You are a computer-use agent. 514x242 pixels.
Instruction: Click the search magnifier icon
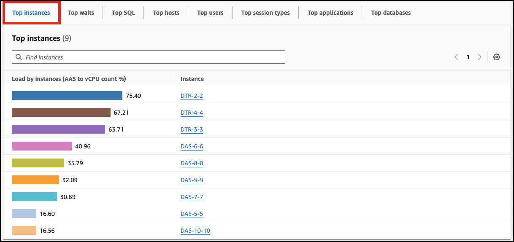pyautogui.click(x=19, y=57)
